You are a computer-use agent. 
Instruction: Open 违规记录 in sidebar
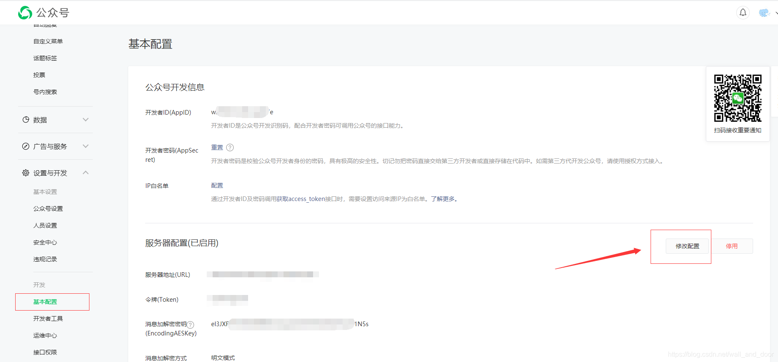pos(45,259)
